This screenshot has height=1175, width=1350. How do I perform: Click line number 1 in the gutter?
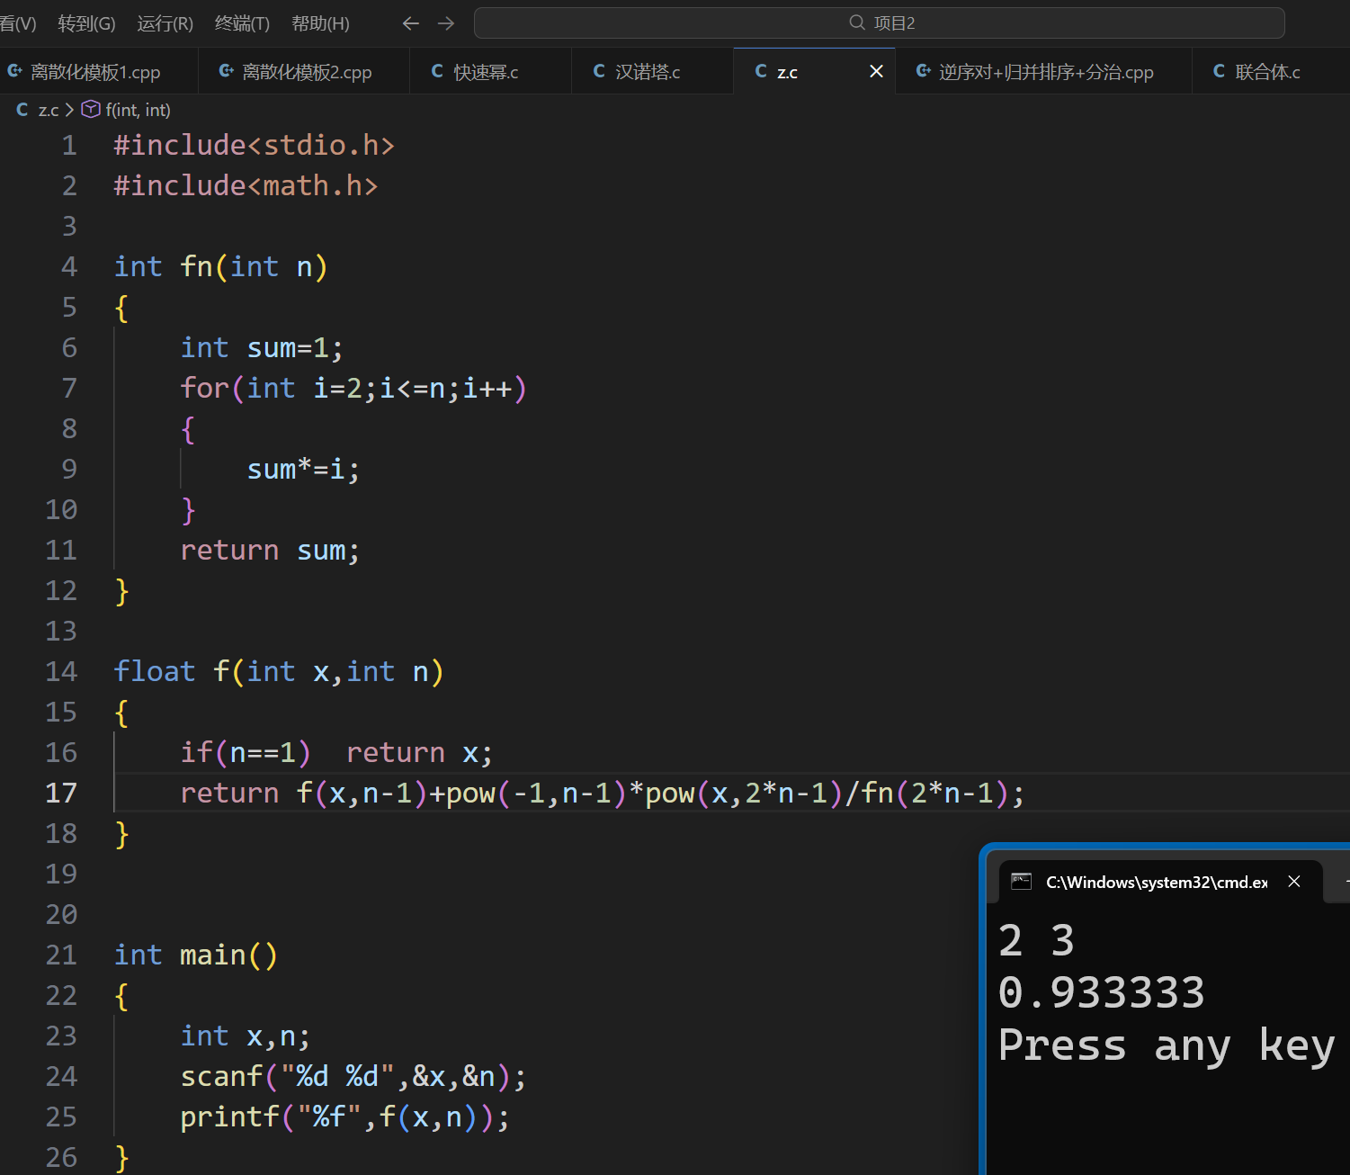click(x=69, y=145)
